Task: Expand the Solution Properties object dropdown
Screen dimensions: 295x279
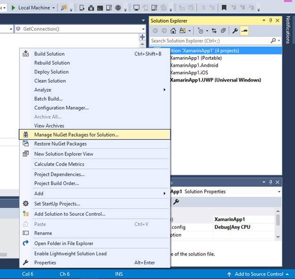Action: [279, 192]
